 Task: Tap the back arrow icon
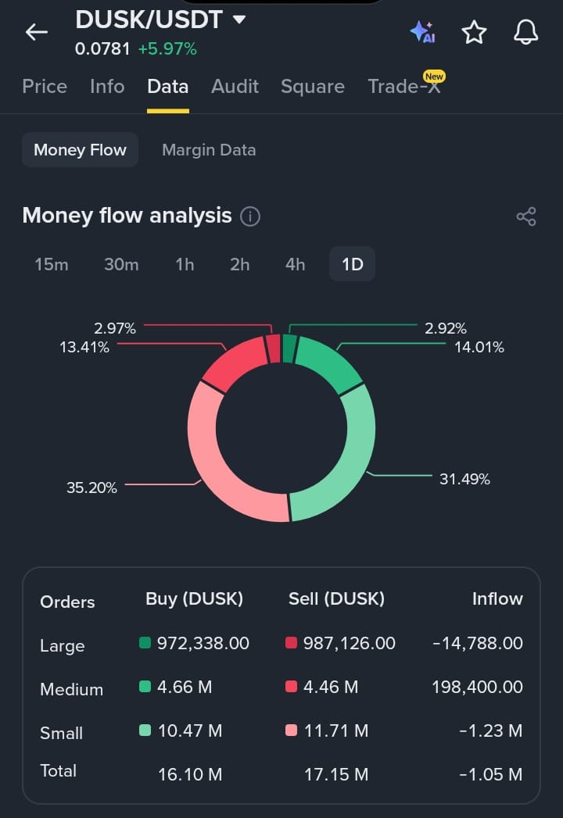[37, 32]
